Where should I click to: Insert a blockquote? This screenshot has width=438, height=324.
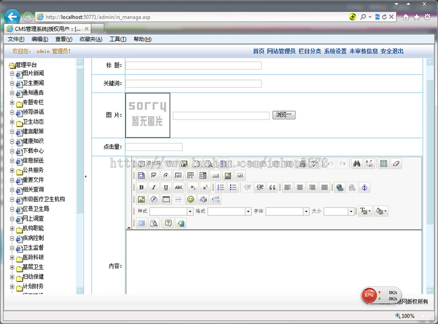(x=272, y=188)
